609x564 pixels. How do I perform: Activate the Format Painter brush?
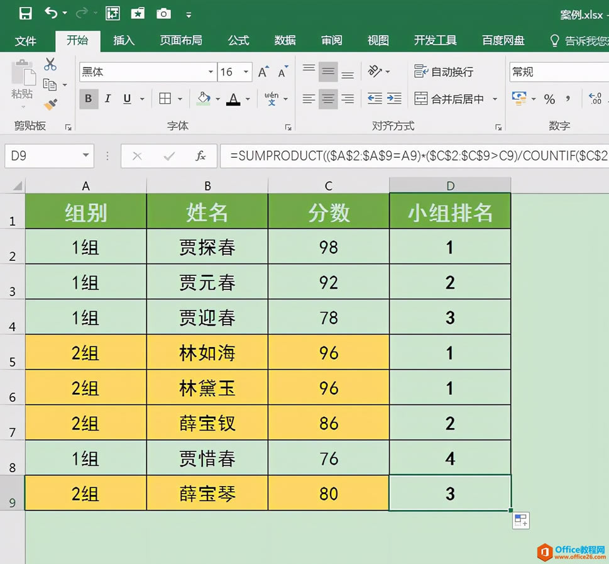click(50, 104)
